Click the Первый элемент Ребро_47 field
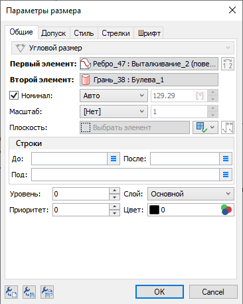Image resolution: width=243 pixels, height=304 pixels. pyautogui.click(x=149, y=64)
